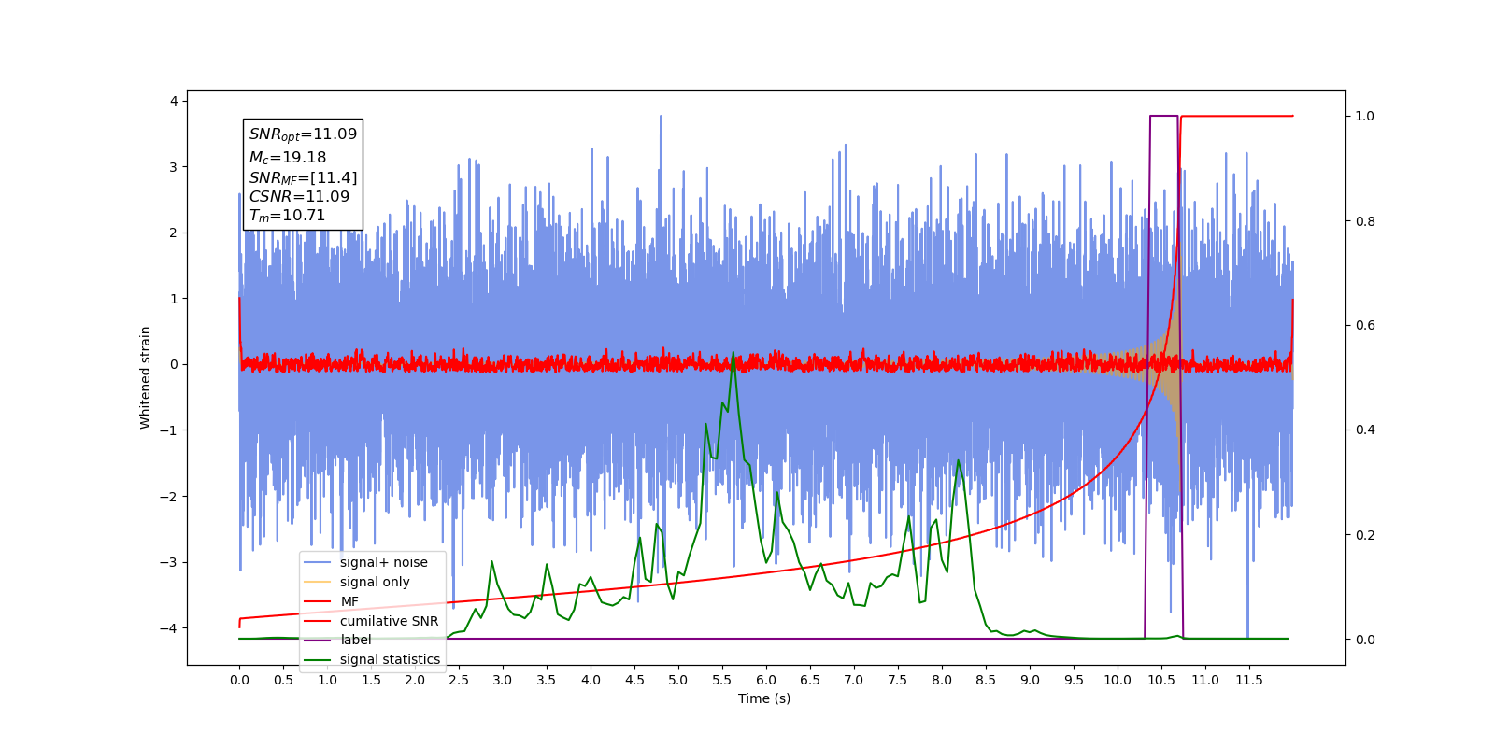The image size is (1495, 747).
Task: Click the x-axis tick label 11.5
Action: pyautogui.click(x=1249, y=680)
